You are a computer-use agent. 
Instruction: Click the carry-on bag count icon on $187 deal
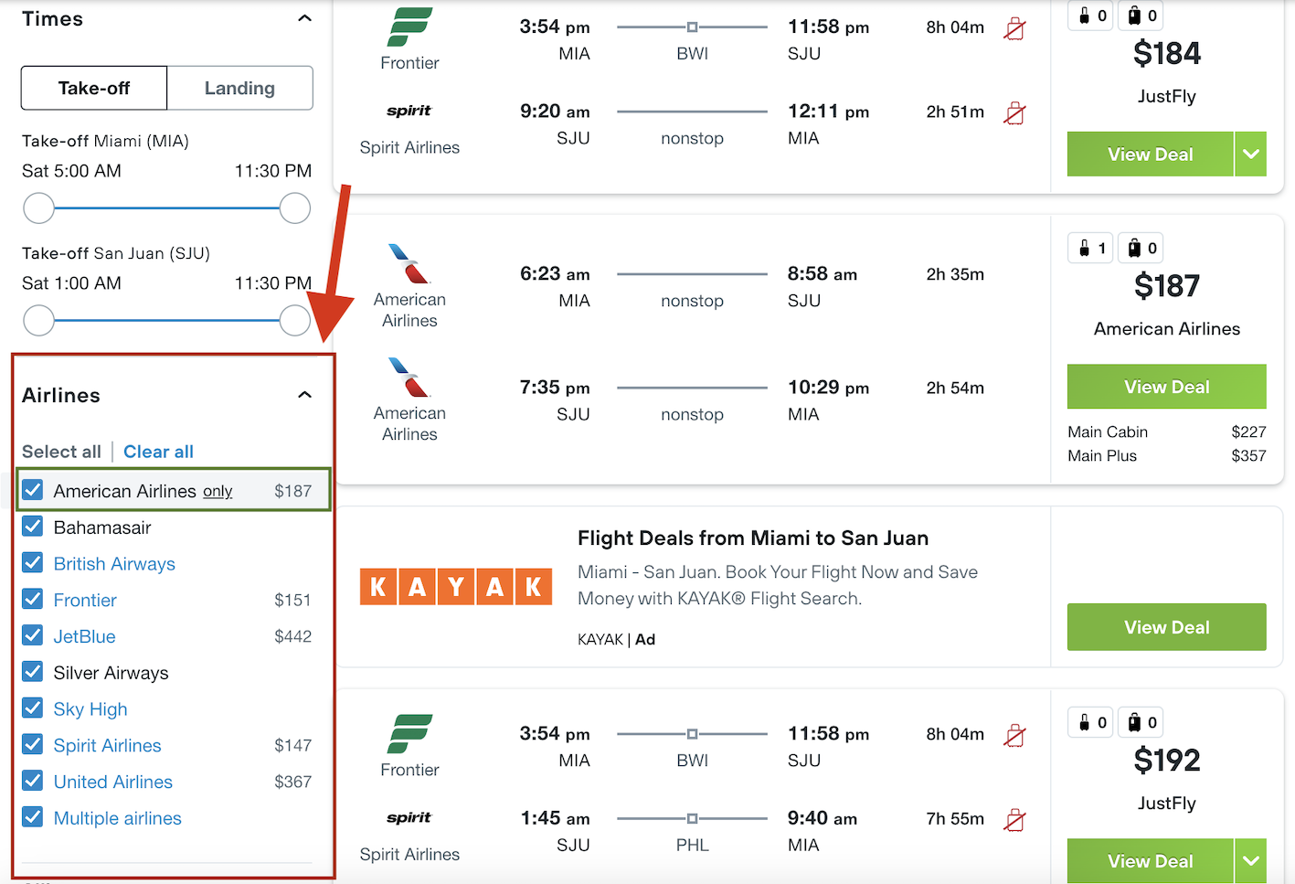1091,248
